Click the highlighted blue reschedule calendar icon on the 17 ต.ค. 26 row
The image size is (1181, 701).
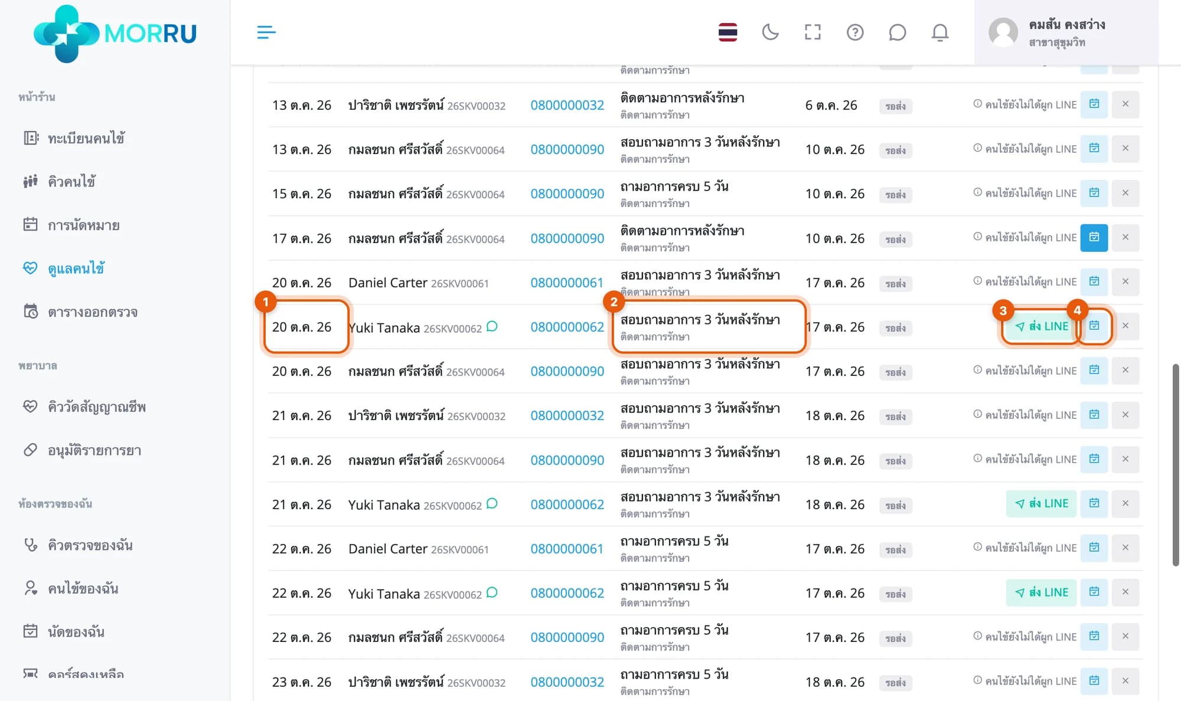pos(1094,237)
